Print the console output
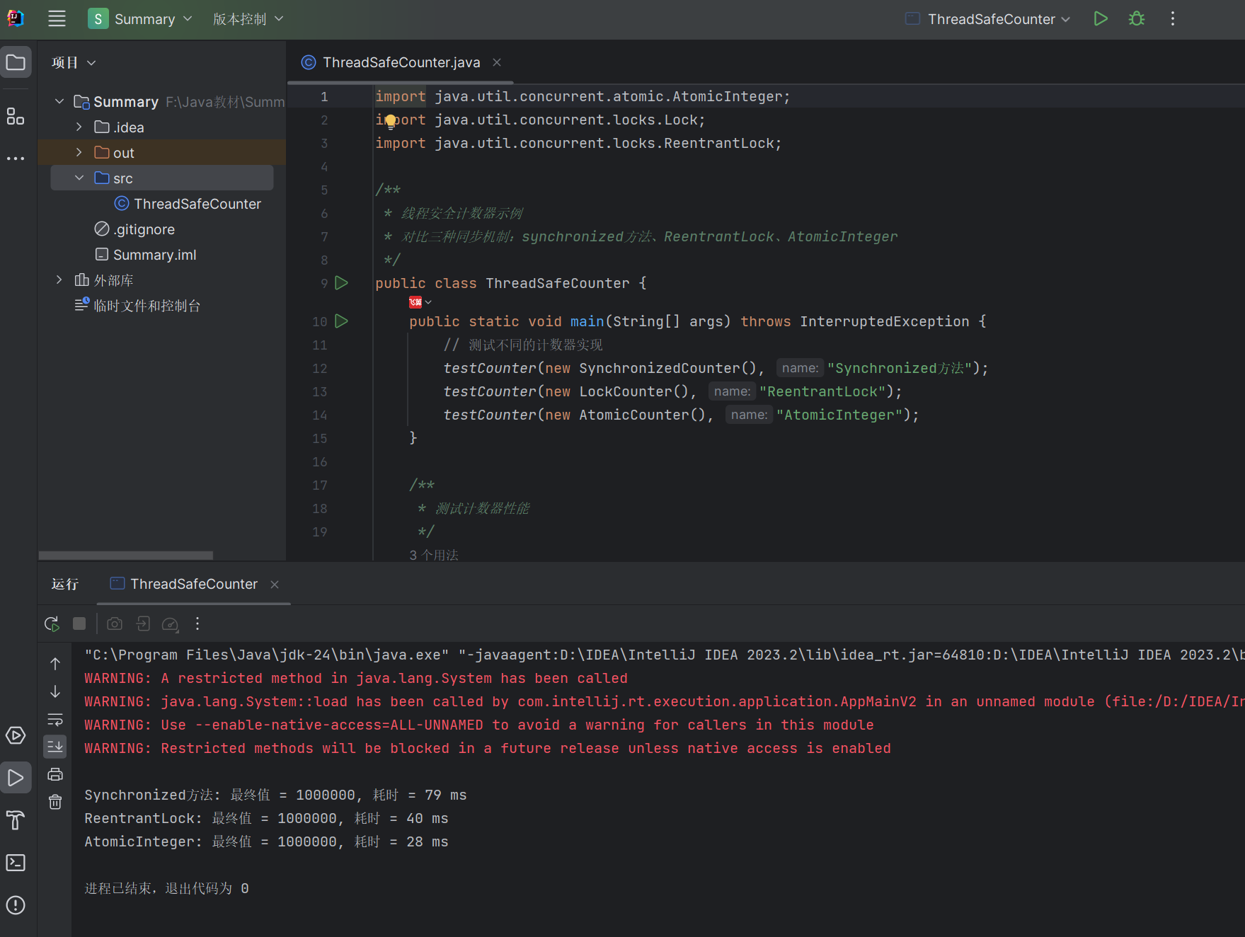Viewport: 1245px width, 937px height. [55, 774]
